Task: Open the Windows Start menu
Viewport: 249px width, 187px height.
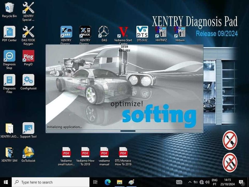Action: click(x=6, y=182)
